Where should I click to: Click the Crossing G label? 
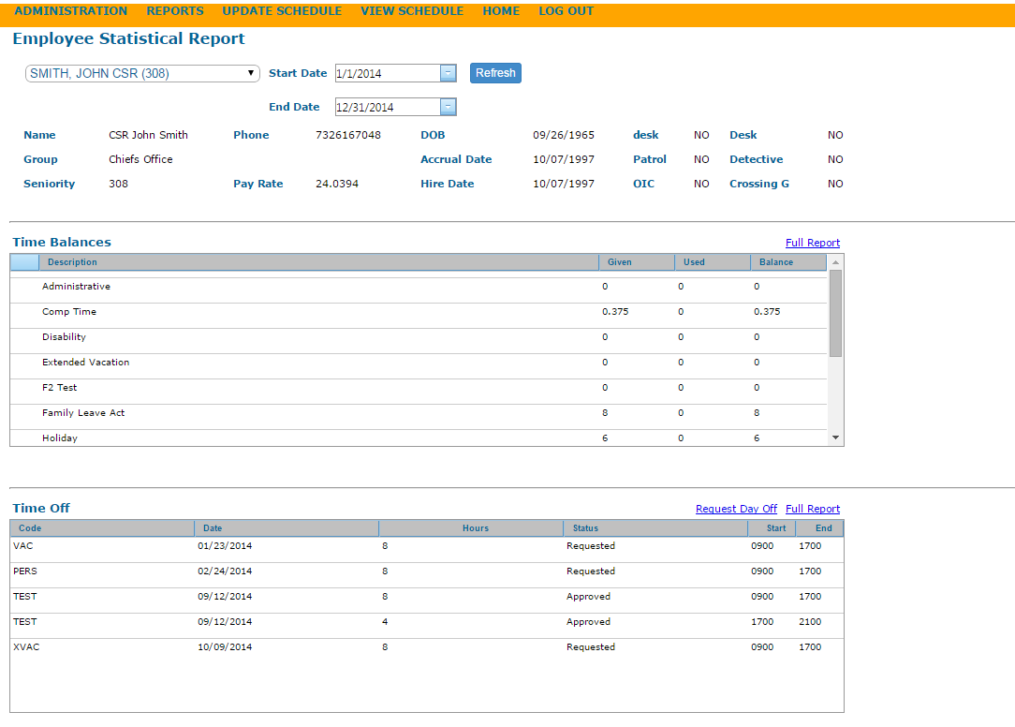(x=759, y=184)
